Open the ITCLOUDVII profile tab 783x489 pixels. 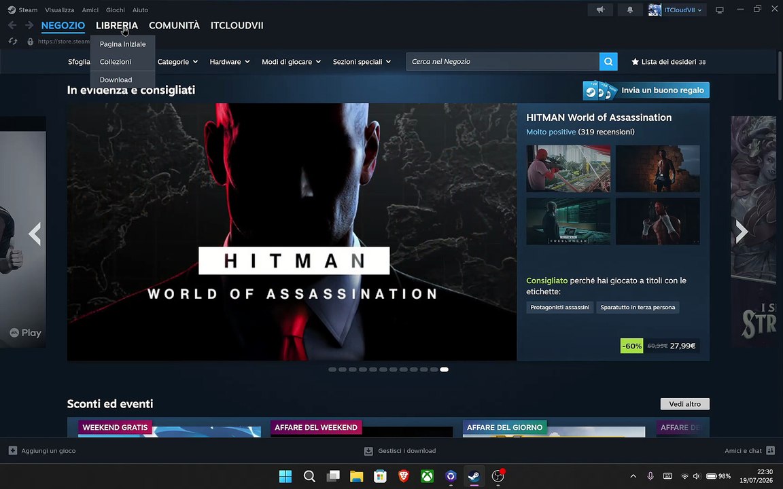point(237,25)
